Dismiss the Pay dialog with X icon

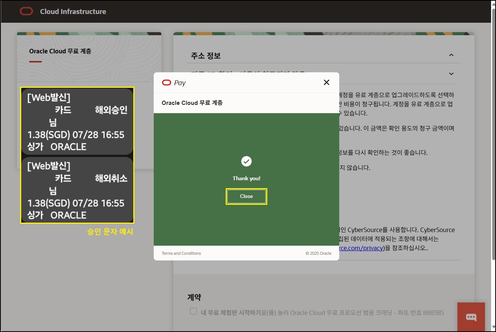coord(326,83)
